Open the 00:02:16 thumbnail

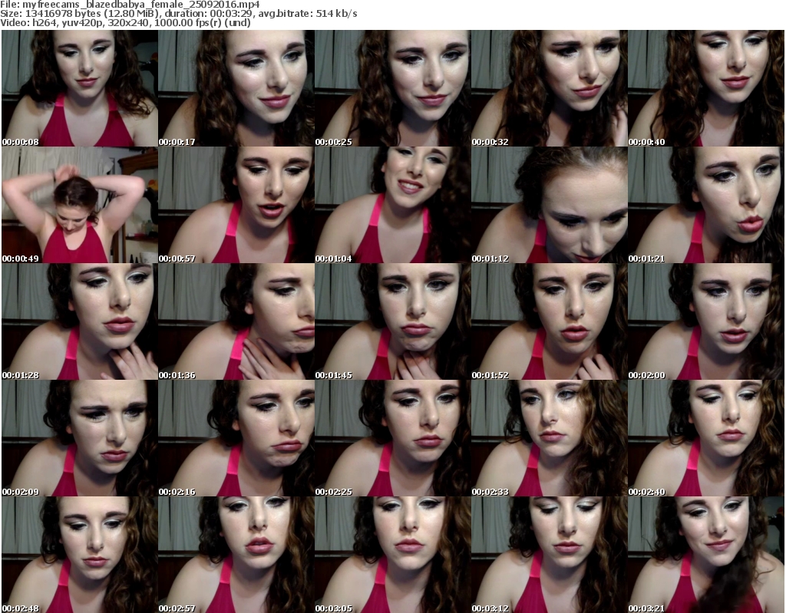pos(236,439)
